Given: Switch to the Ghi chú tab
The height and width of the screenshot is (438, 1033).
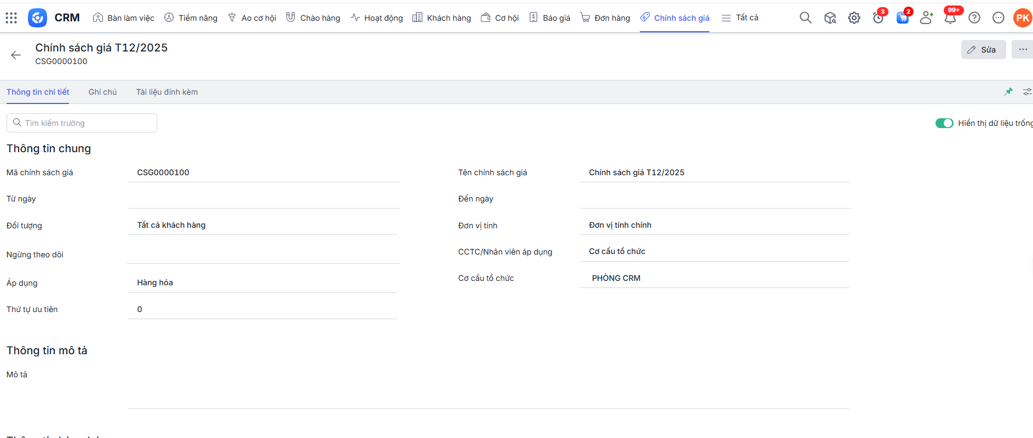Looking at the screenshot, I should [102, 92].
